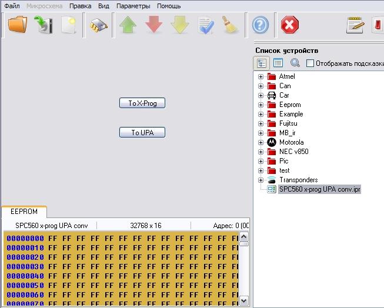Click the green up arrow icon

click(x=128, y=25)
